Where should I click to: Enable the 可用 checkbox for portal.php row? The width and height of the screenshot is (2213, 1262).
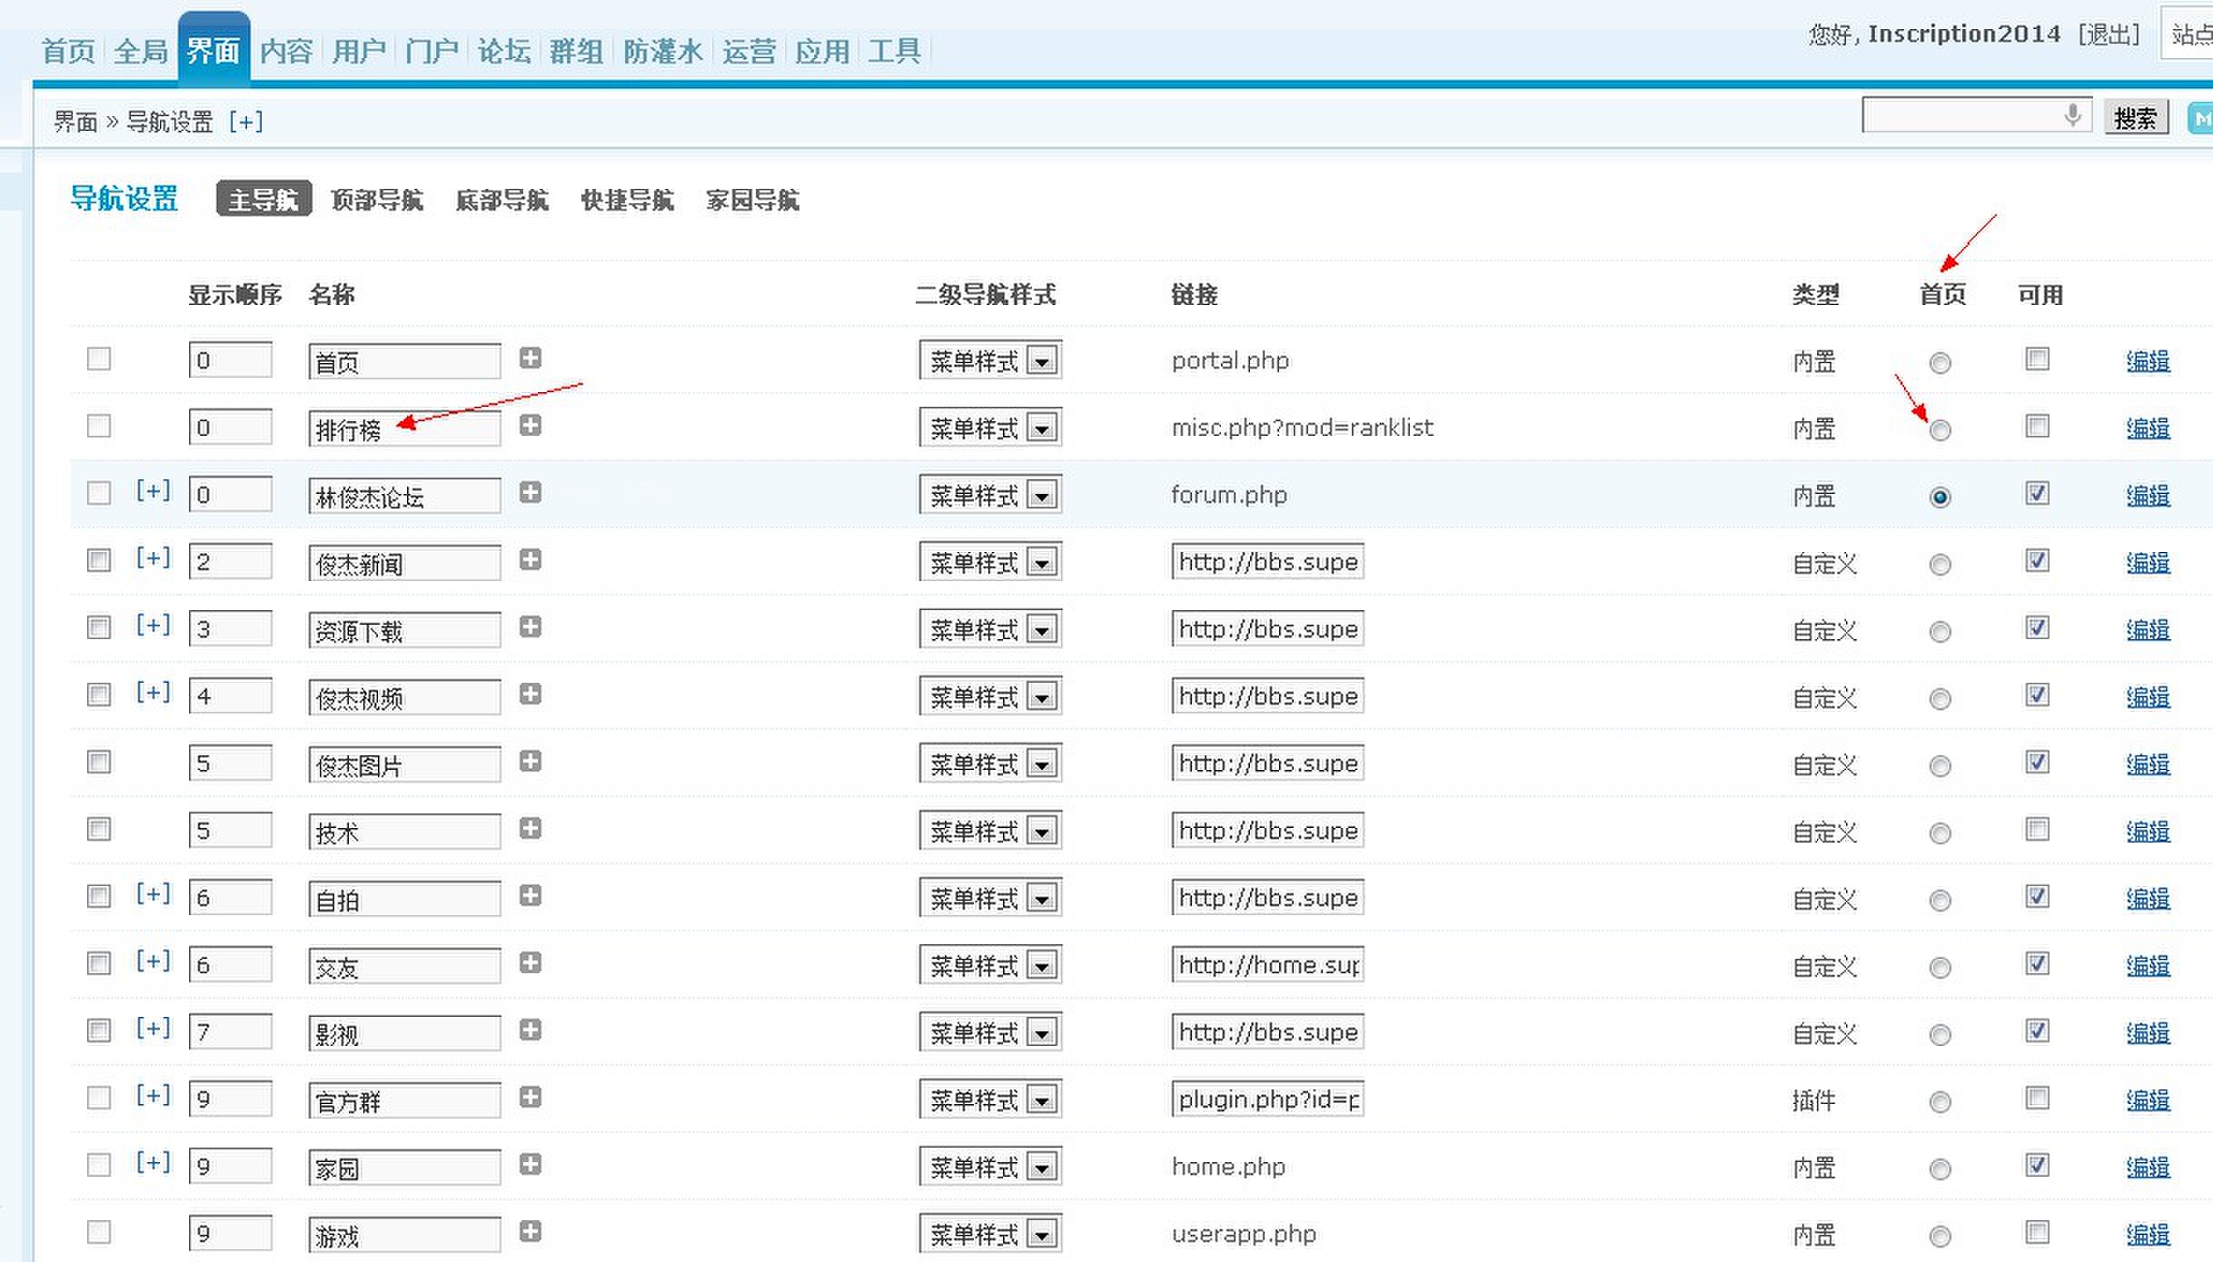coord(2037,359)
